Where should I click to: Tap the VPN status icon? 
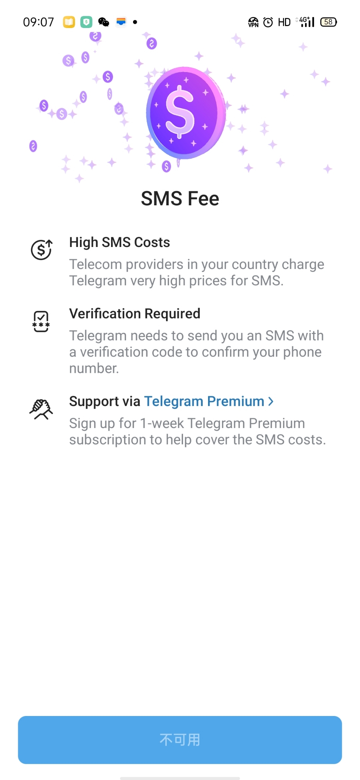click(x=253, y=22)
